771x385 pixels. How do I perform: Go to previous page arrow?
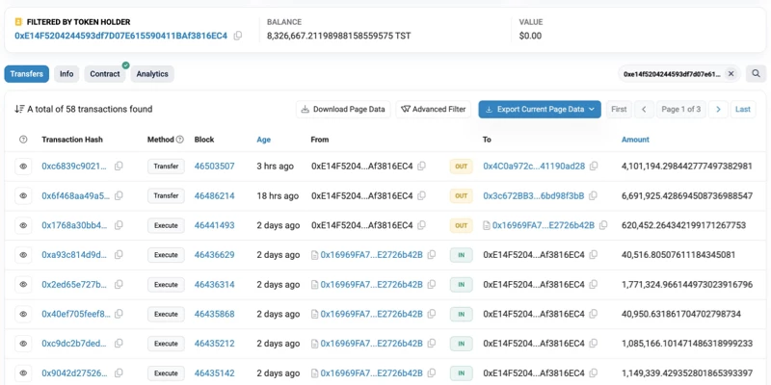pos(644,109)
